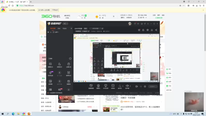
Task: Open the 娱乐 sidebar shortcut in 360导航
Action: [169, 69]
